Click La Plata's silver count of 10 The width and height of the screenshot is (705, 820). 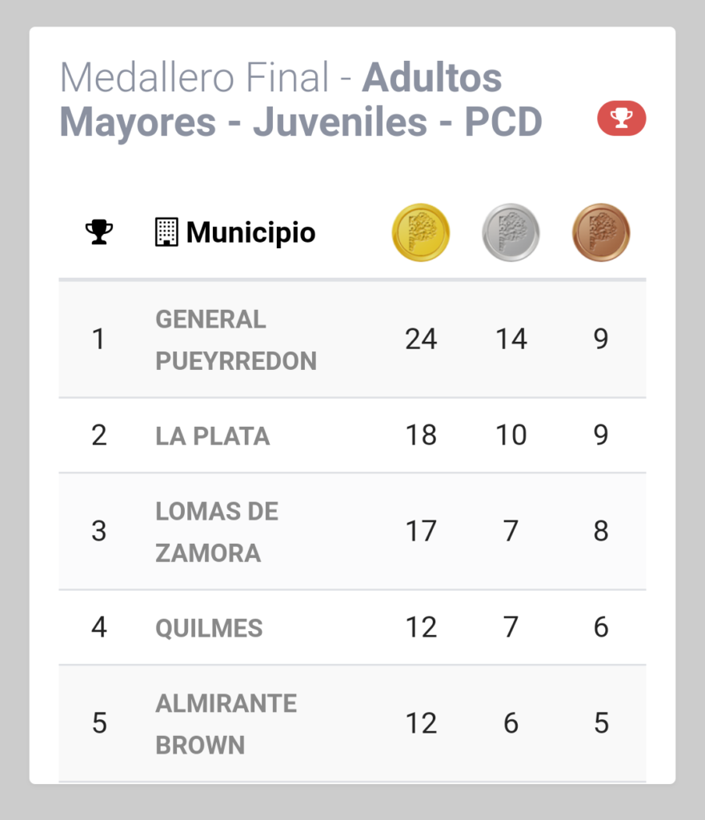511,436
